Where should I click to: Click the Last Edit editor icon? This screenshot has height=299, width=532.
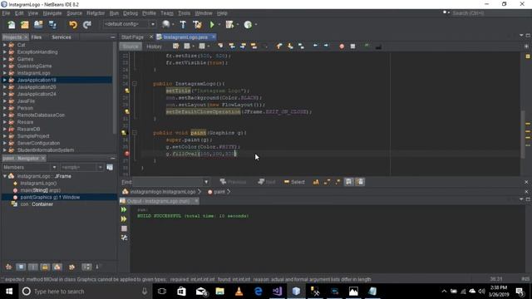click(x=175, y=47)
